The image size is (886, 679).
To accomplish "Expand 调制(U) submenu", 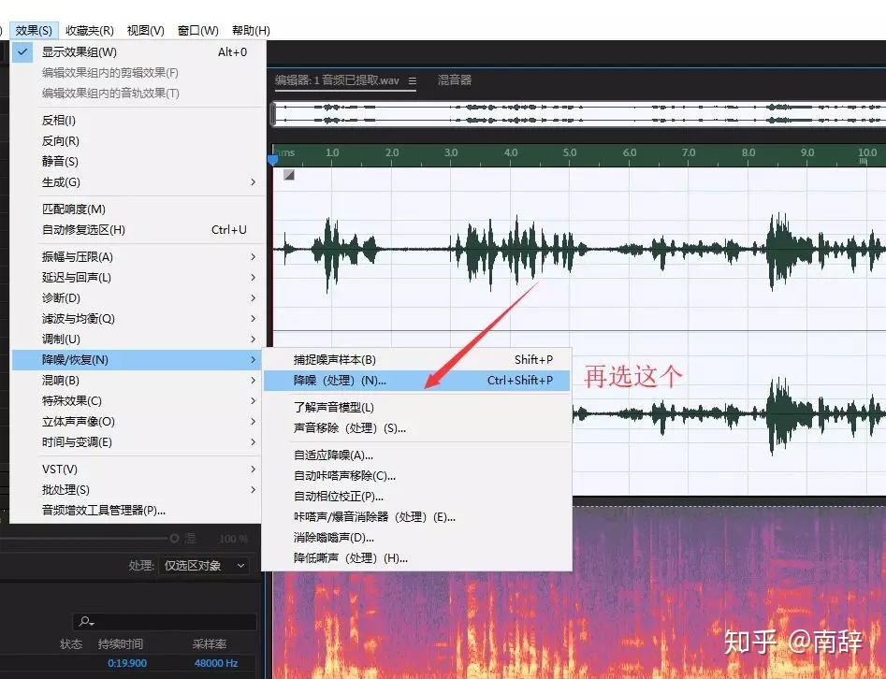I will 137,339.
